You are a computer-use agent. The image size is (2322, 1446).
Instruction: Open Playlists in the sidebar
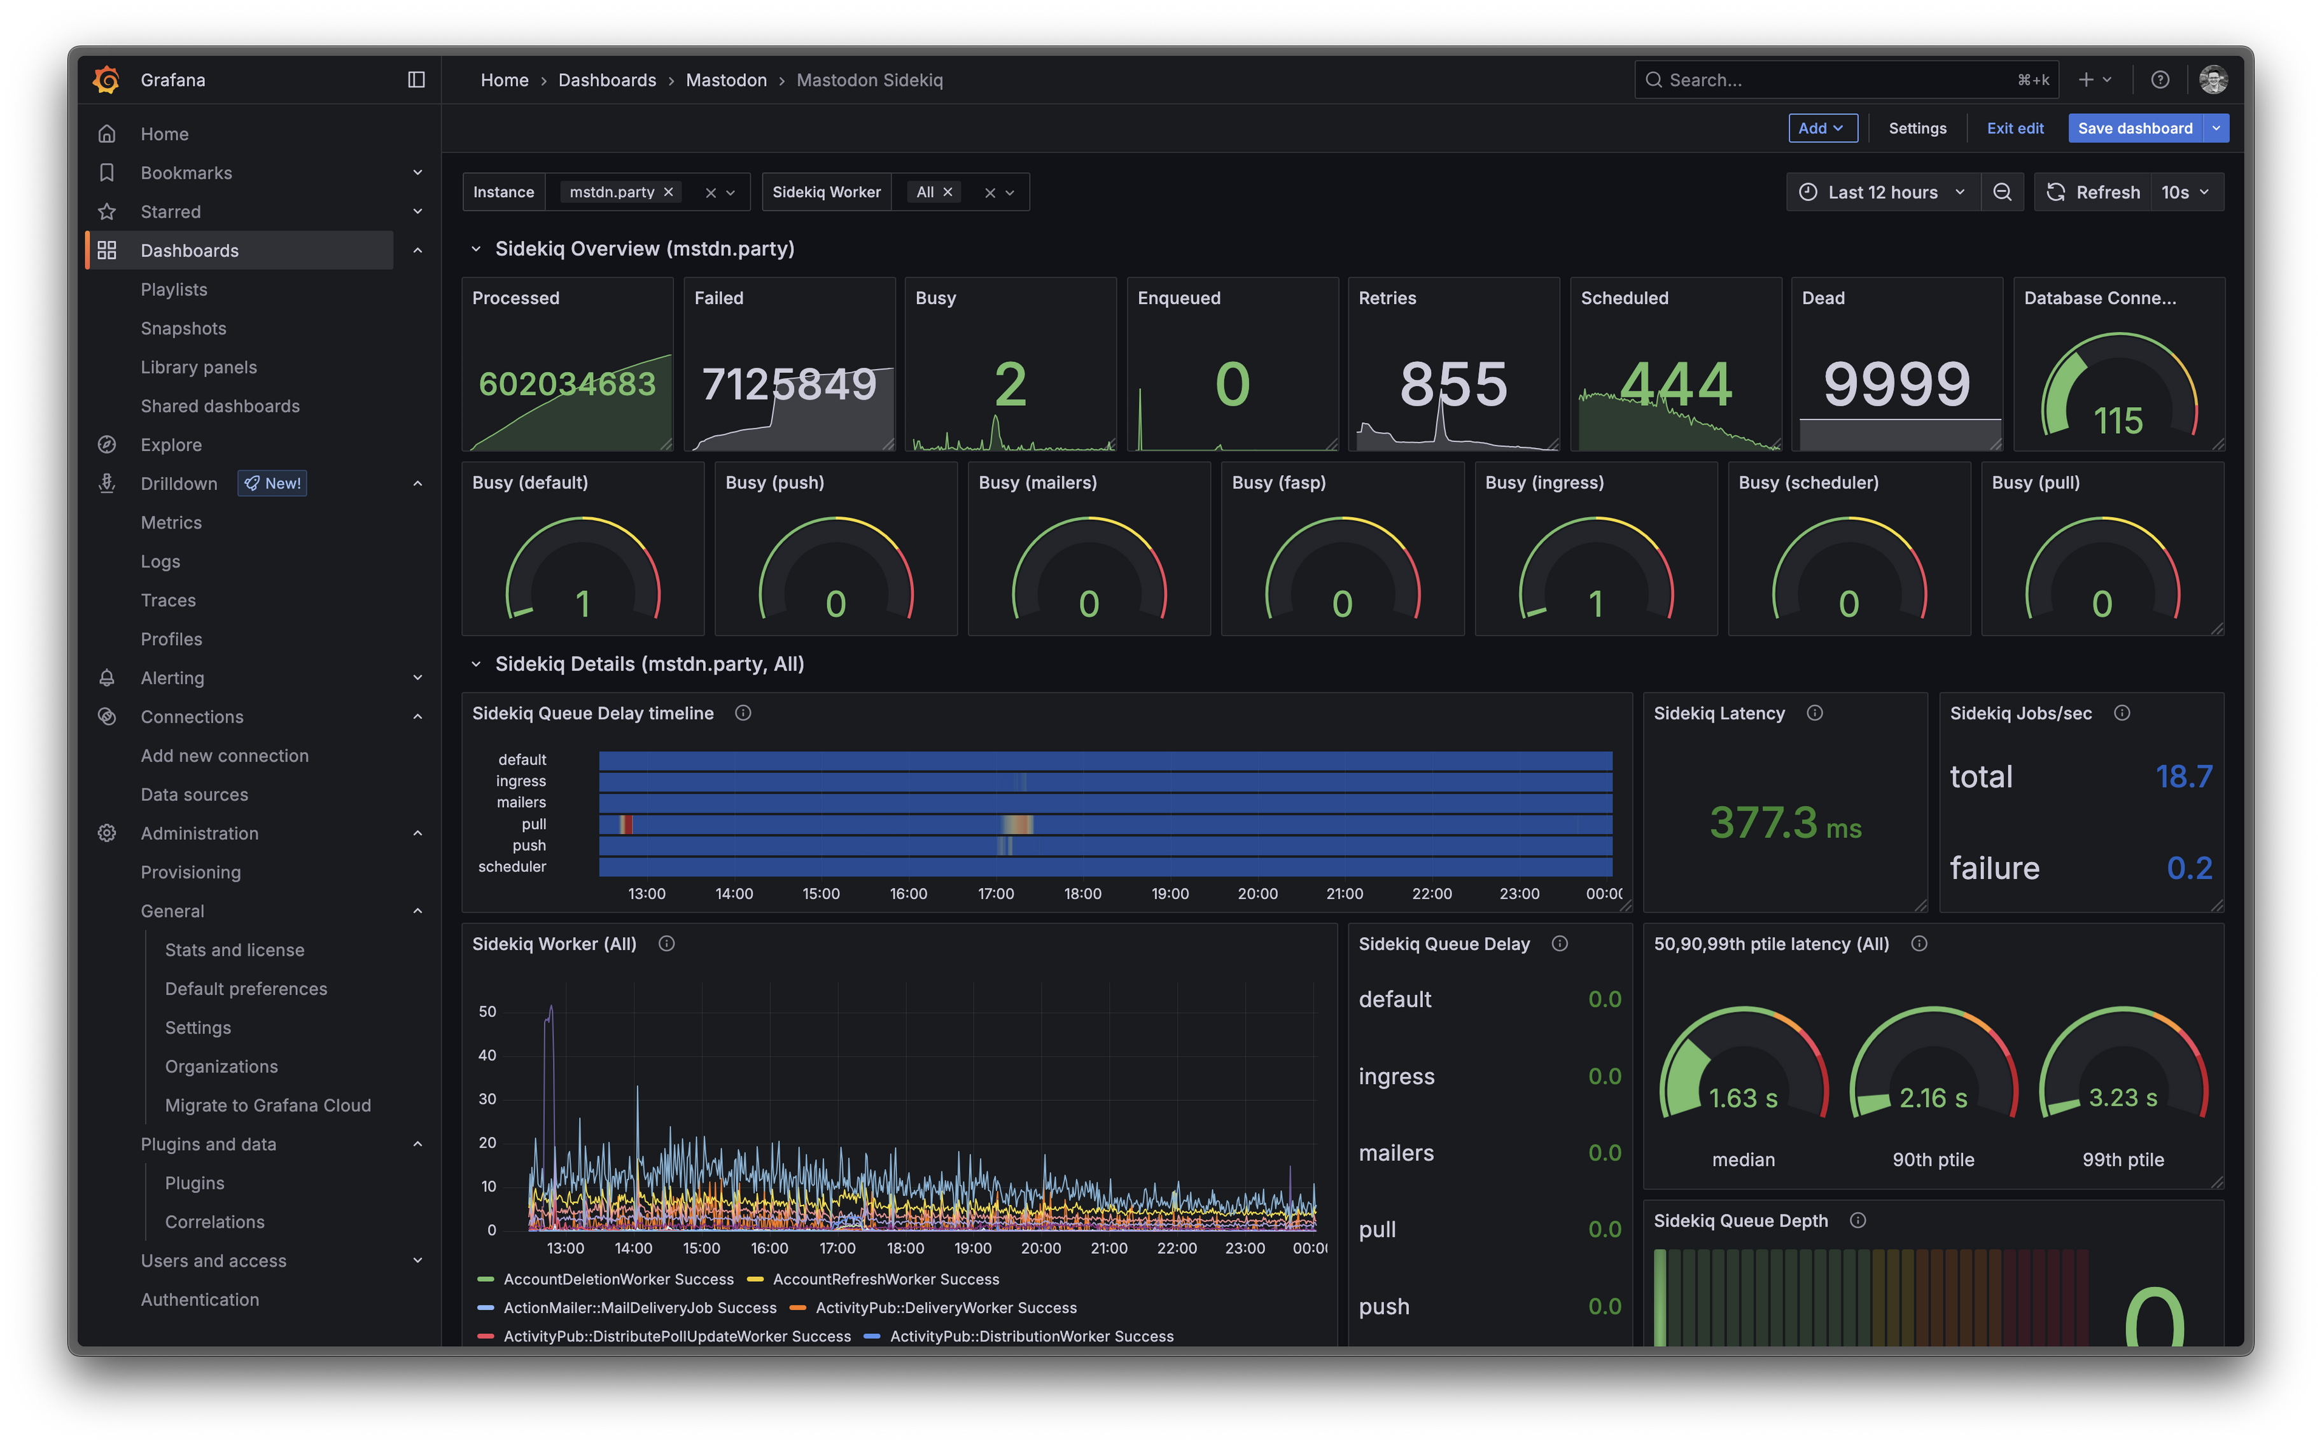click(x=174, y=289)
